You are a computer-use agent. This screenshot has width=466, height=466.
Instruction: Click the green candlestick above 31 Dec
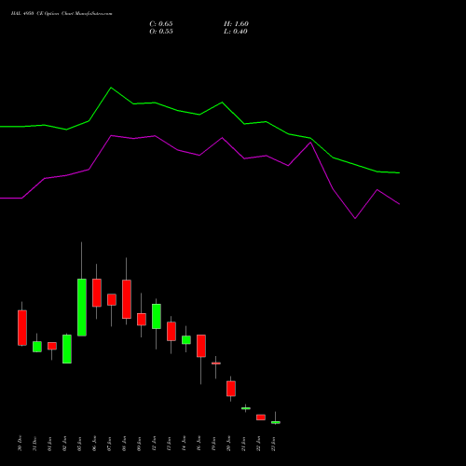(x=37, y=347)
